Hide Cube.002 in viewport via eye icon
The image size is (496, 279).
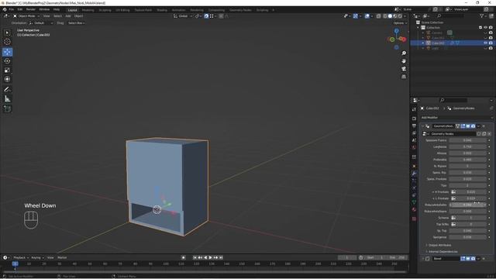point(485,43)
